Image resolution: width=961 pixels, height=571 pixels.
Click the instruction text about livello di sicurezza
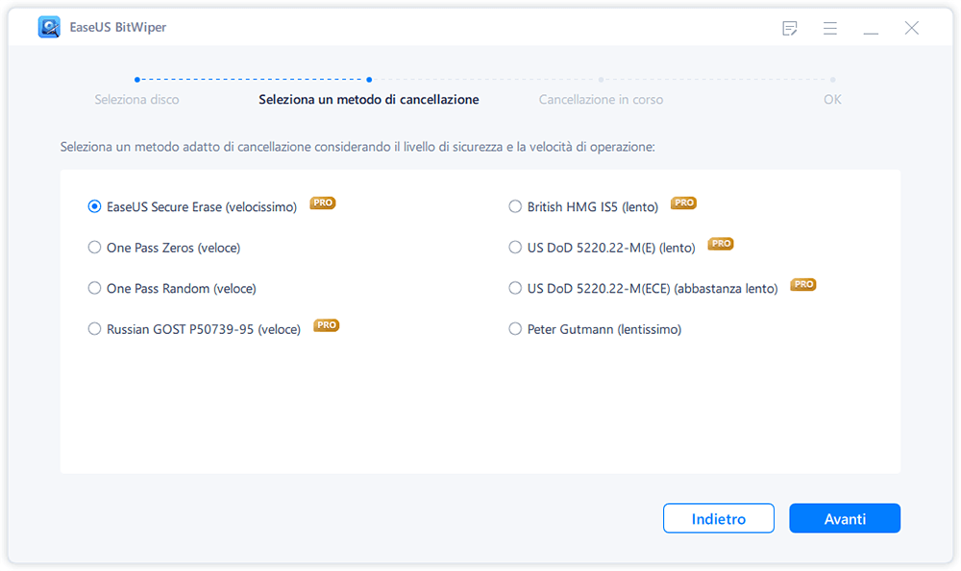(357, 147)
